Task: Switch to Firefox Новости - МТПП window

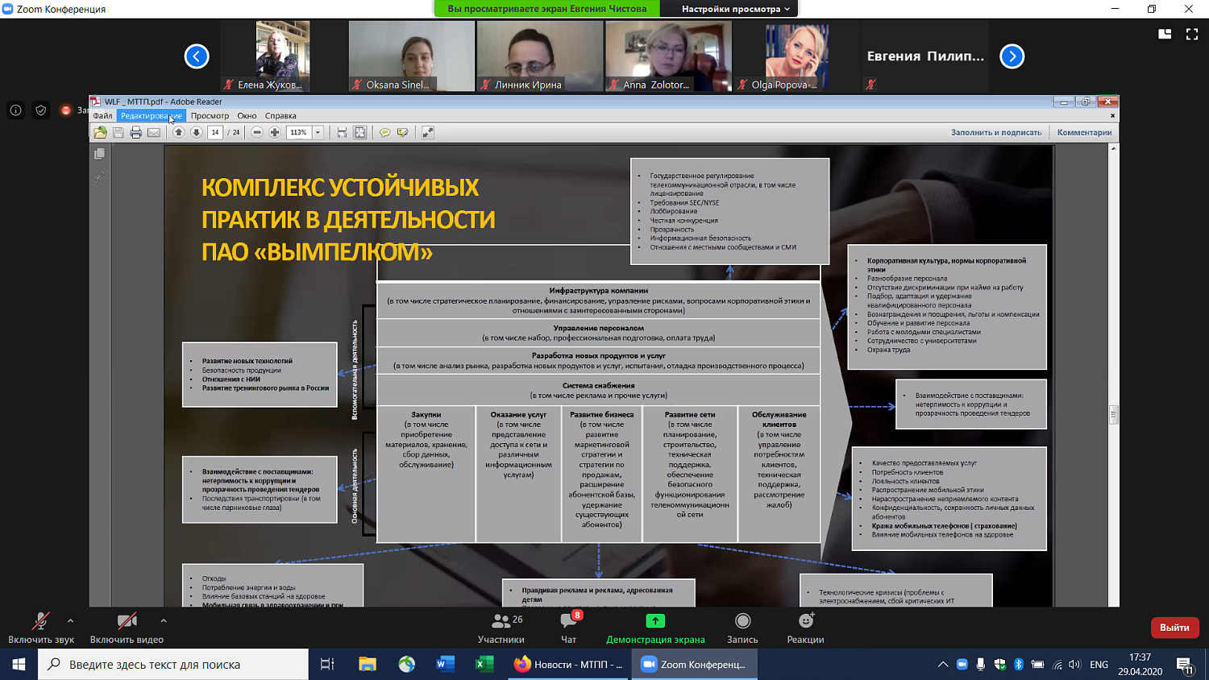Action: (x=568, y=665)
